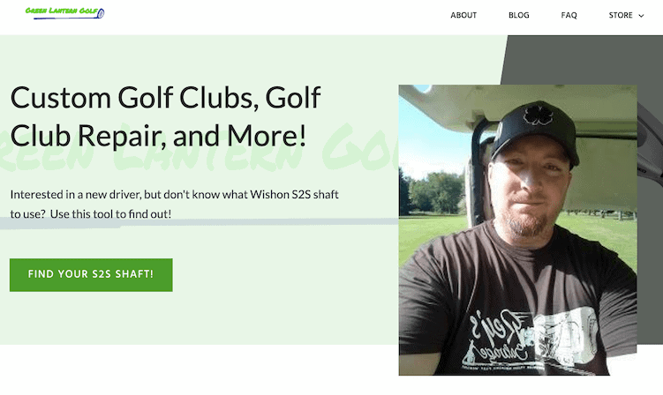Click the faded Green Lantern watermark text
Image resolution: width=663 pixels, height=395 pixels.
pyautogui.click(x=199, y=148)
